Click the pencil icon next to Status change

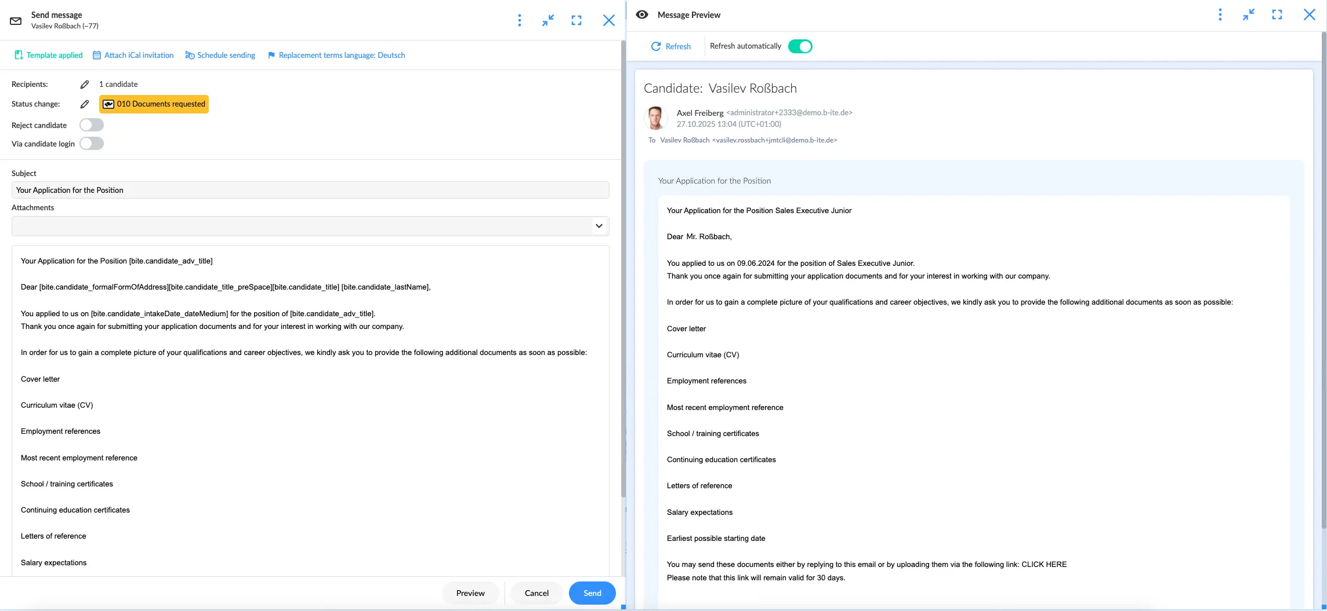85,104
